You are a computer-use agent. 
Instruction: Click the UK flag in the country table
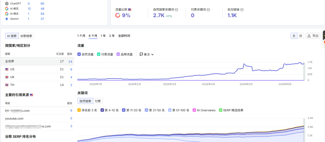7,77
